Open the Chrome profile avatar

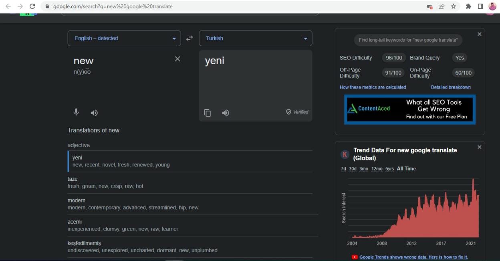492,6
